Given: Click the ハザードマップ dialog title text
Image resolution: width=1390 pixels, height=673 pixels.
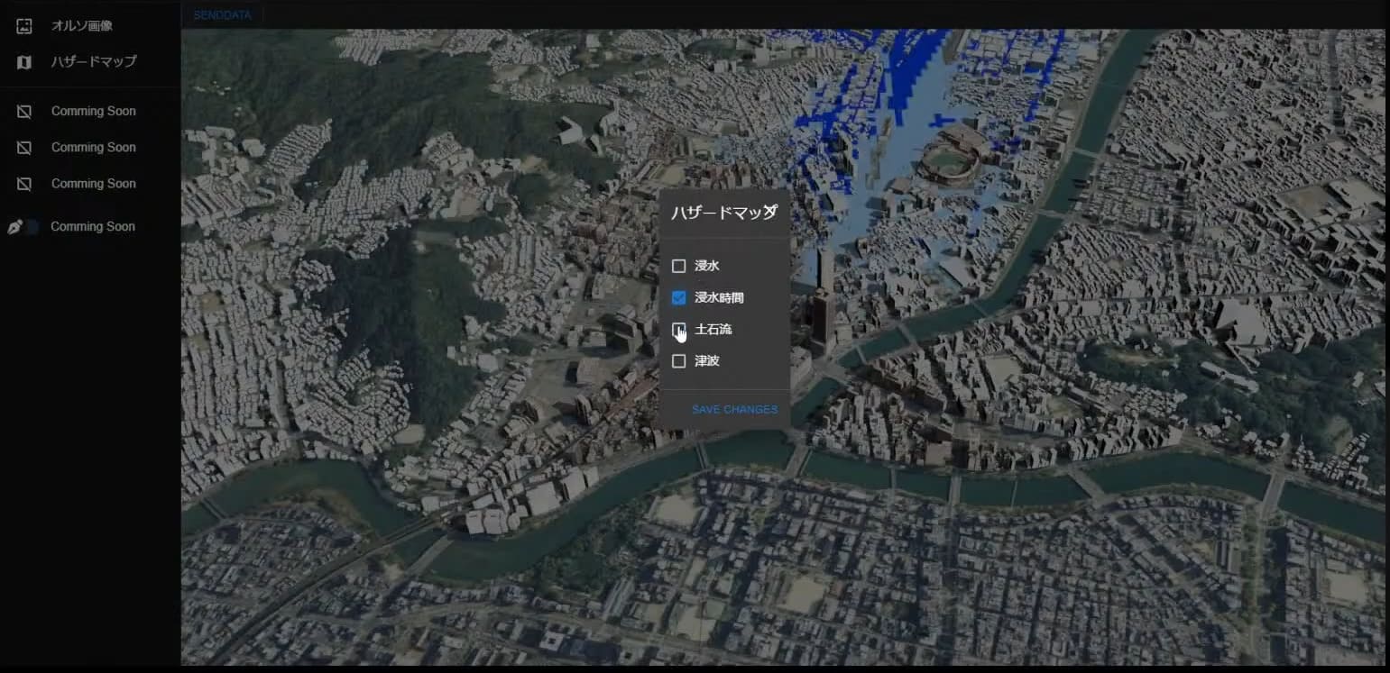Looking at the screenshot, I should [x=723, y=213].
